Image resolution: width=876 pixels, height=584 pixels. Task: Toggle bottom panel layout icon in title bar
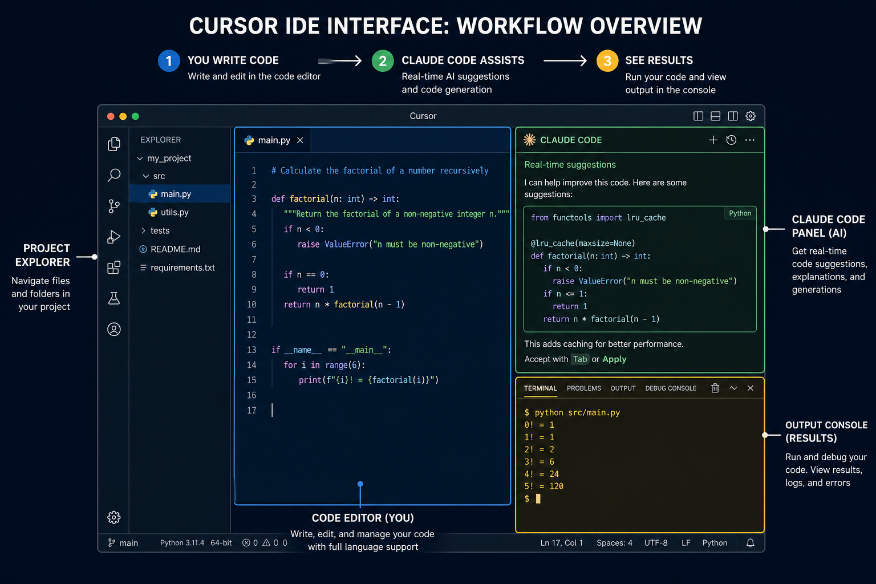[715, 116]
